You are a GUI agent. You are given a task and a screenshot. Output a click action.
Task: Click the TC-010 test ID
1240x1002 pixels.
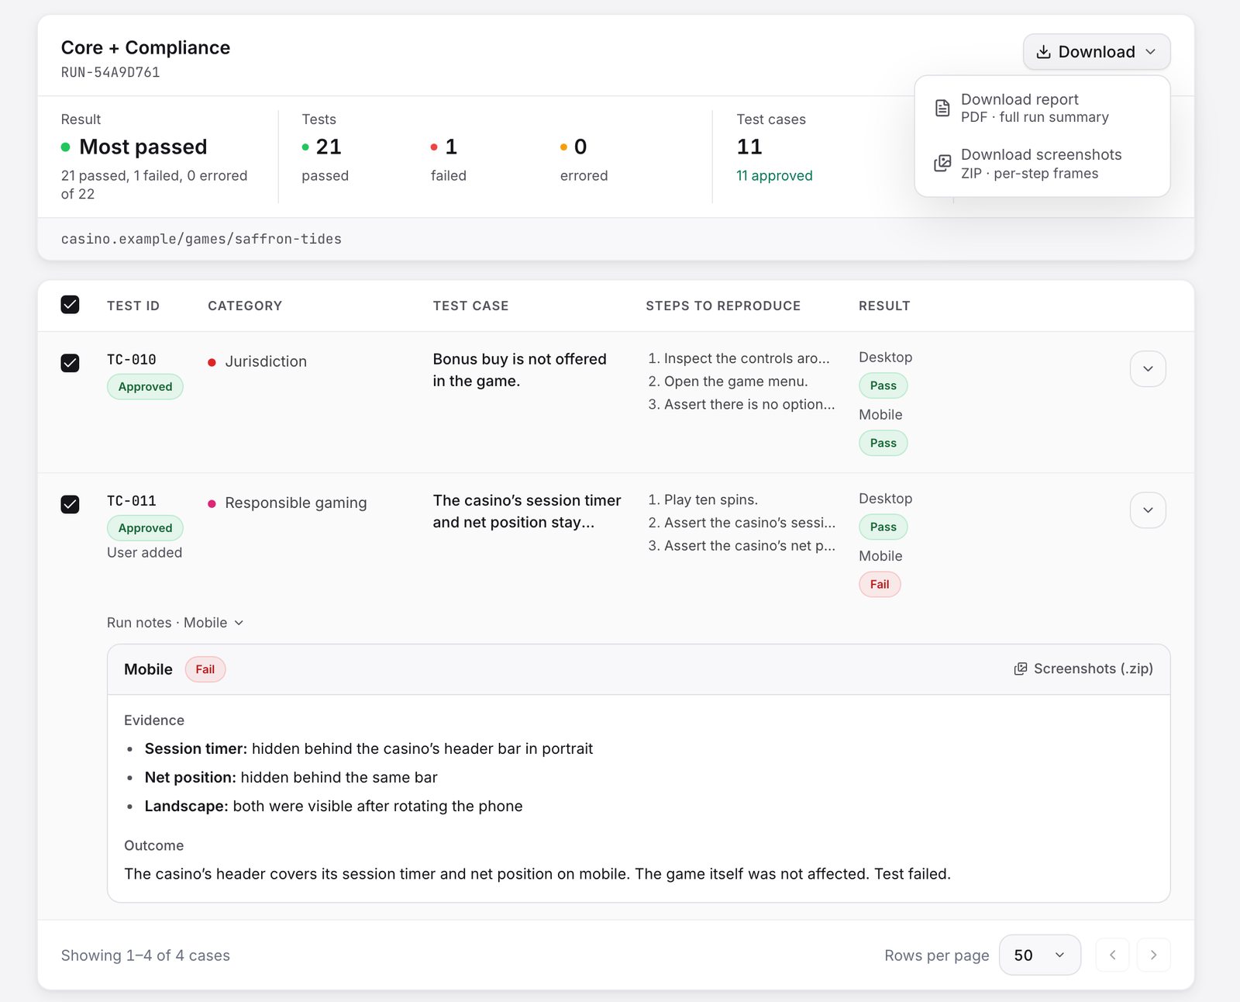[x=132, y=360]
